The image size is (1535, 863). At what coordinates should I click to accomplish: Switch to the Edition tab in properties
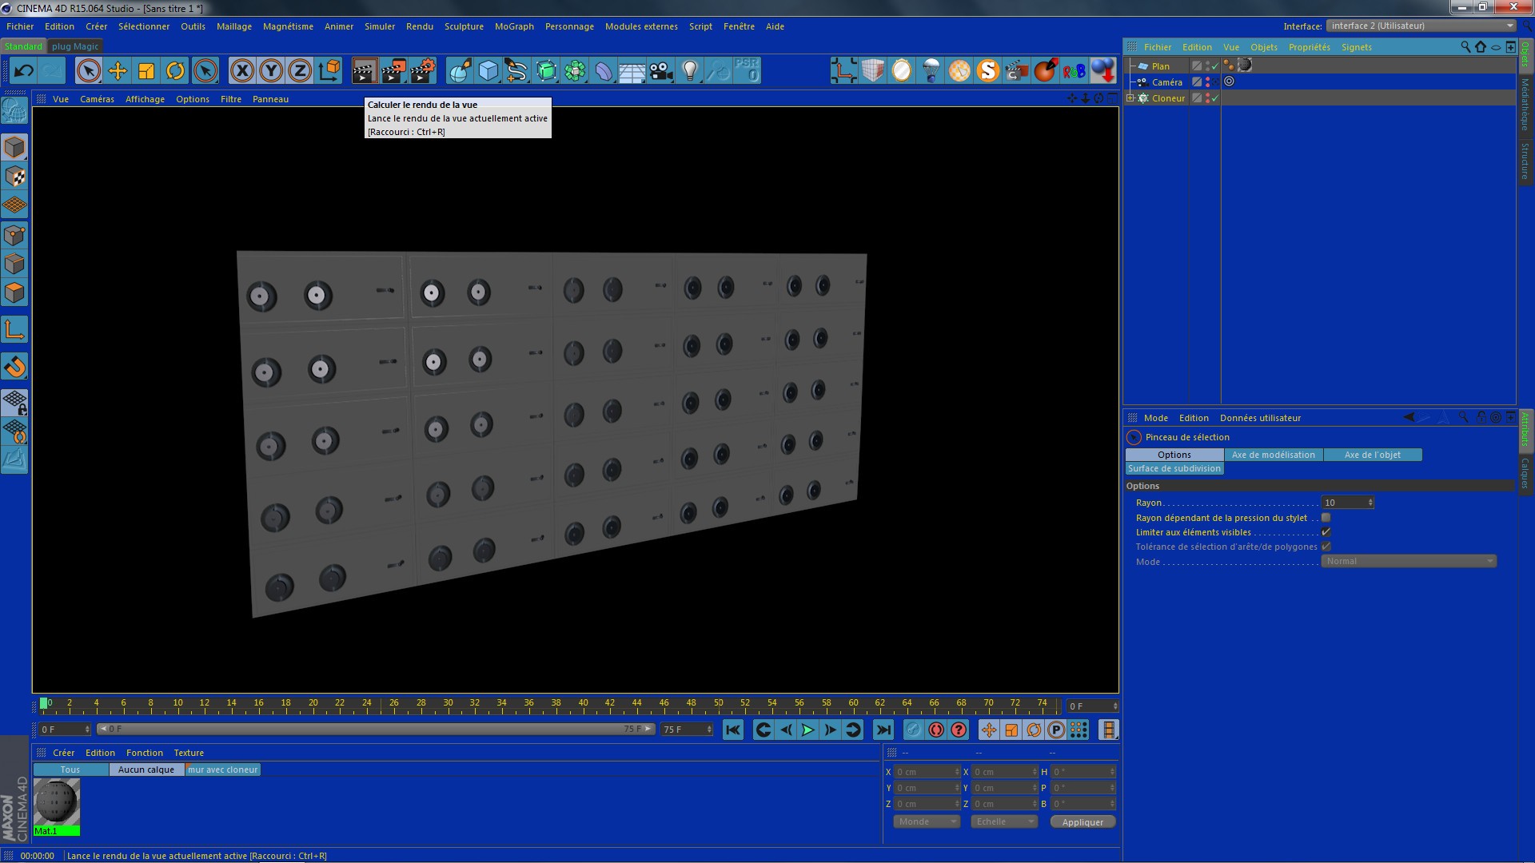[1192, 417]
